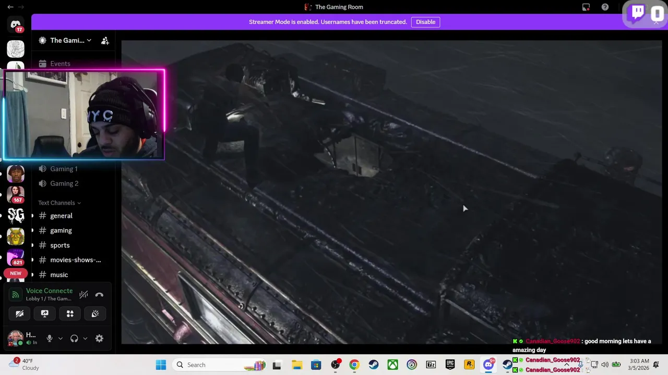Deafen with the headphones button
This screenshot has width=668, height=375.
[x=74, y=339]
